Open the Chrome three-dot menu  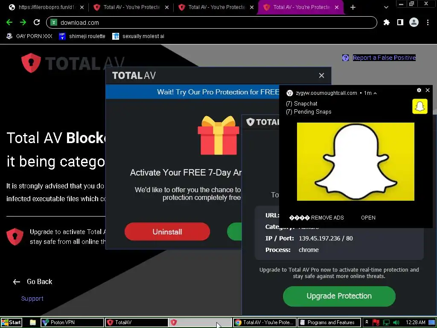coord(428,22)
